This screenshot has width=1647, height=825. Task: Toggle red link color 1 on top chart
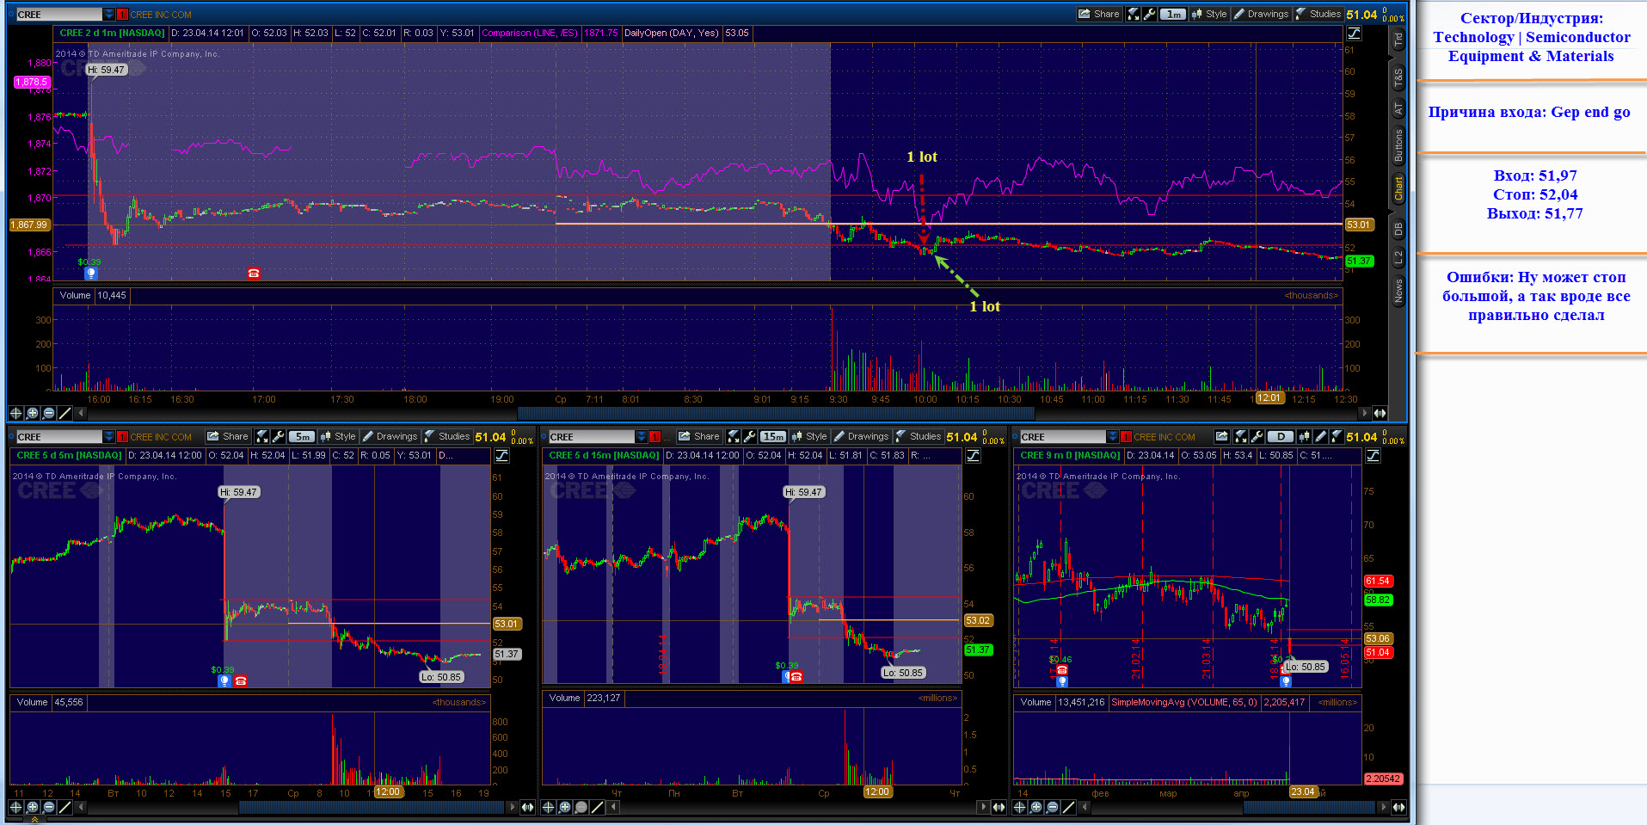click(123, 14)
